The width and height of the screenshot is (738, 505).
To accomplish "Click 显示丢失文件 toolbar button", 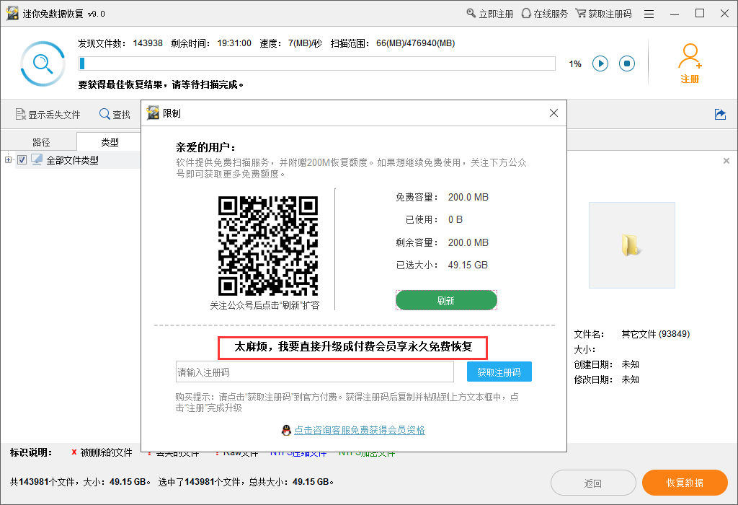I will (48, 115).
